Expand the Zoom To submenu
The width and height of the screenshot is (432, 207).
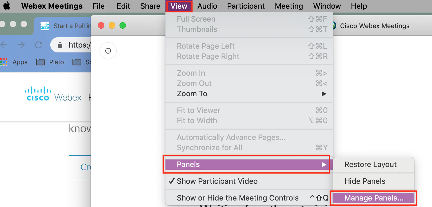(x=192, y=94)
